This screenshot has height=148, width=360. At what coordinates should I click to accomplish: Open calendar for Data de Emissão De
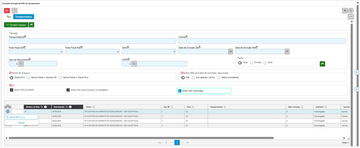(230, 52)
